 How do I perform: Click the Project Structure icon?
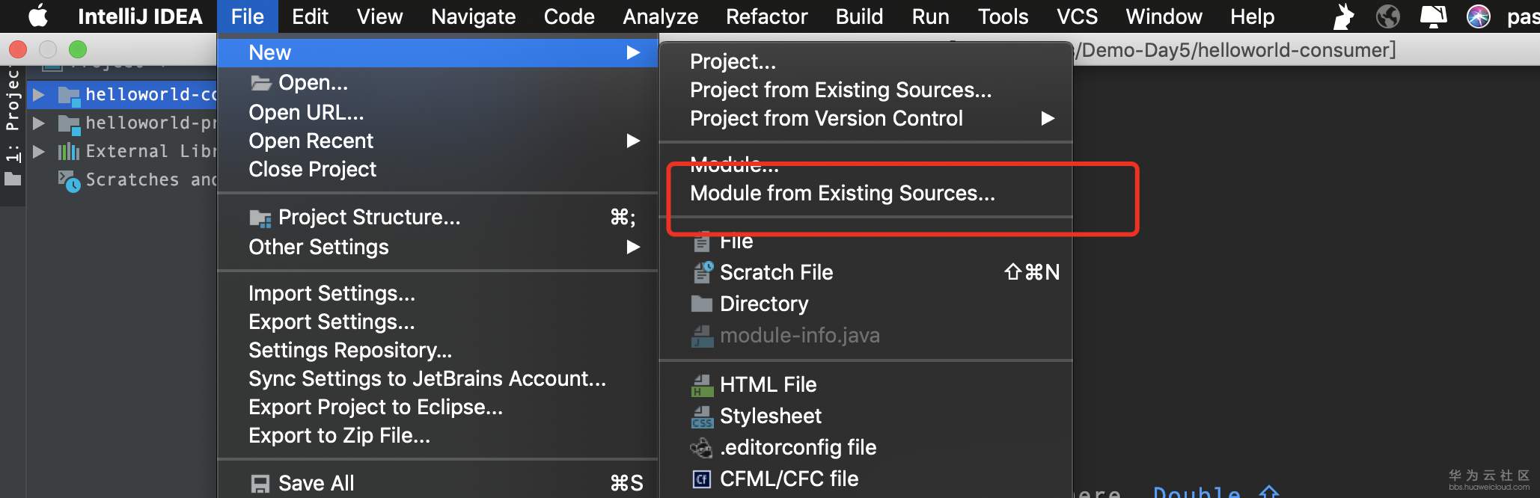tap(260, 218)
